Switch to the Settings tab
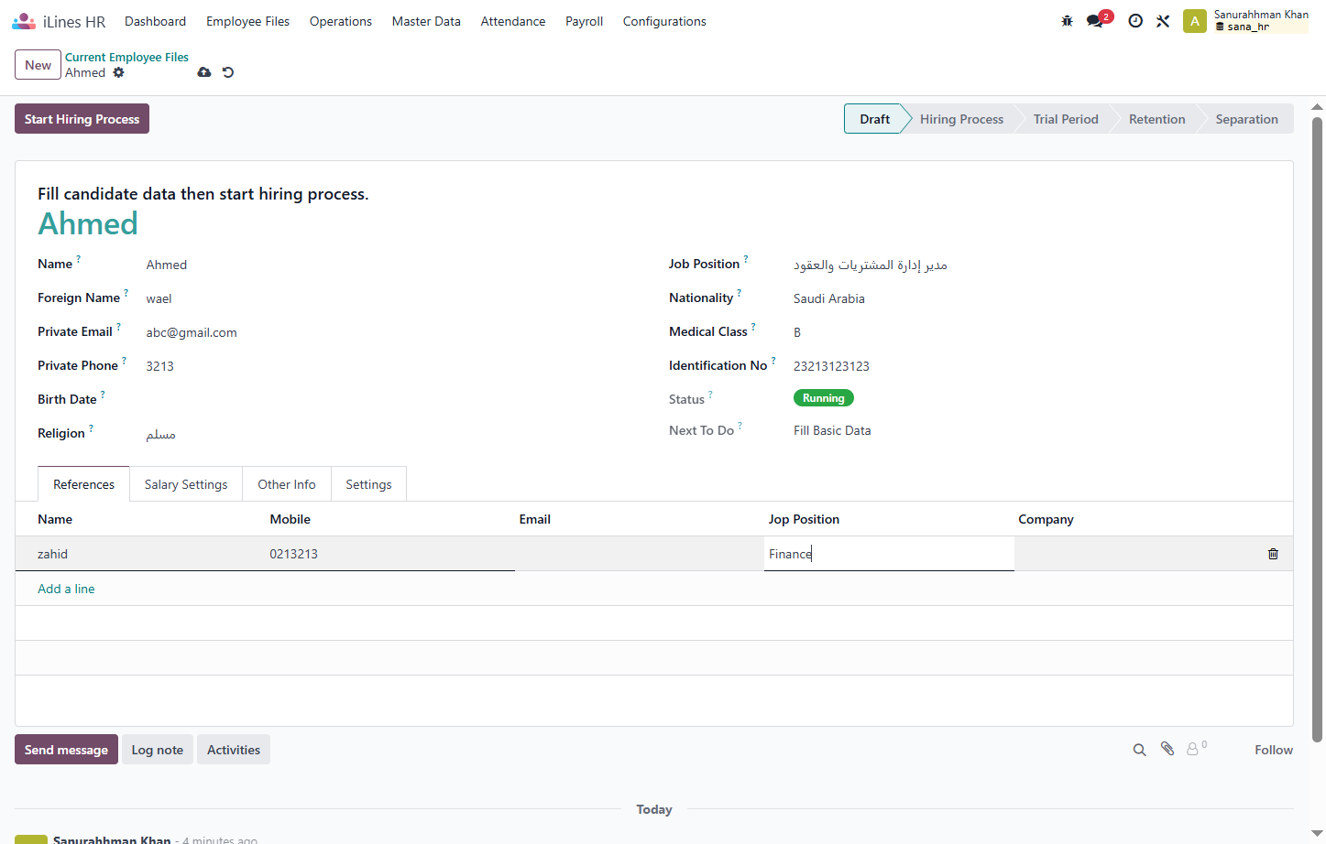Image resolution: width=1326 pixels, height=844 pixels. click(x=368, y=484)
